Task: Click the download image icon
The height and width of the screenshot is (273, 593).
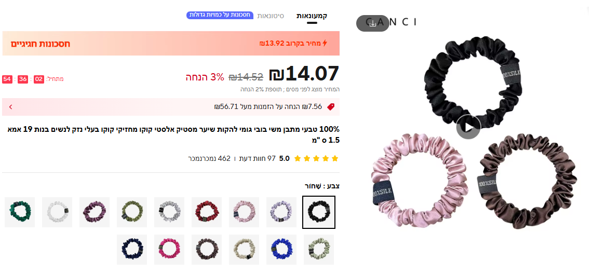Action: 372,23
